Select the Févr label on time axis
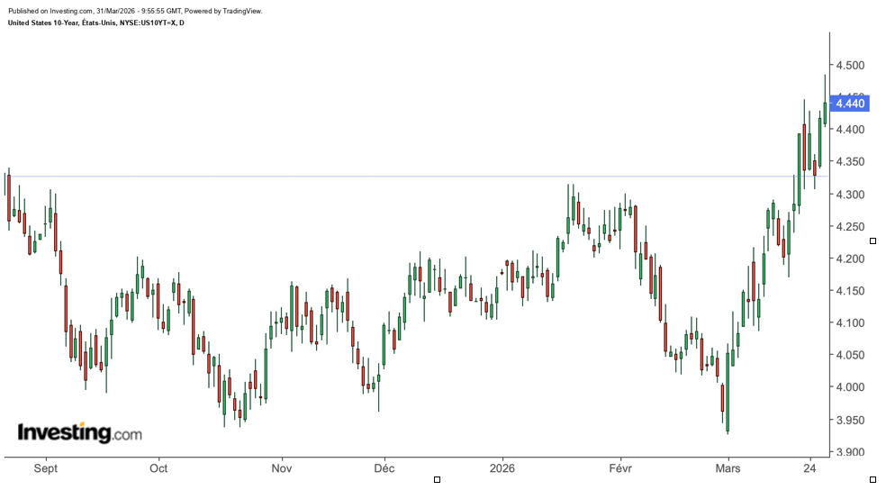The height and width of the screenshot is (490, 886). coord(621,468)
